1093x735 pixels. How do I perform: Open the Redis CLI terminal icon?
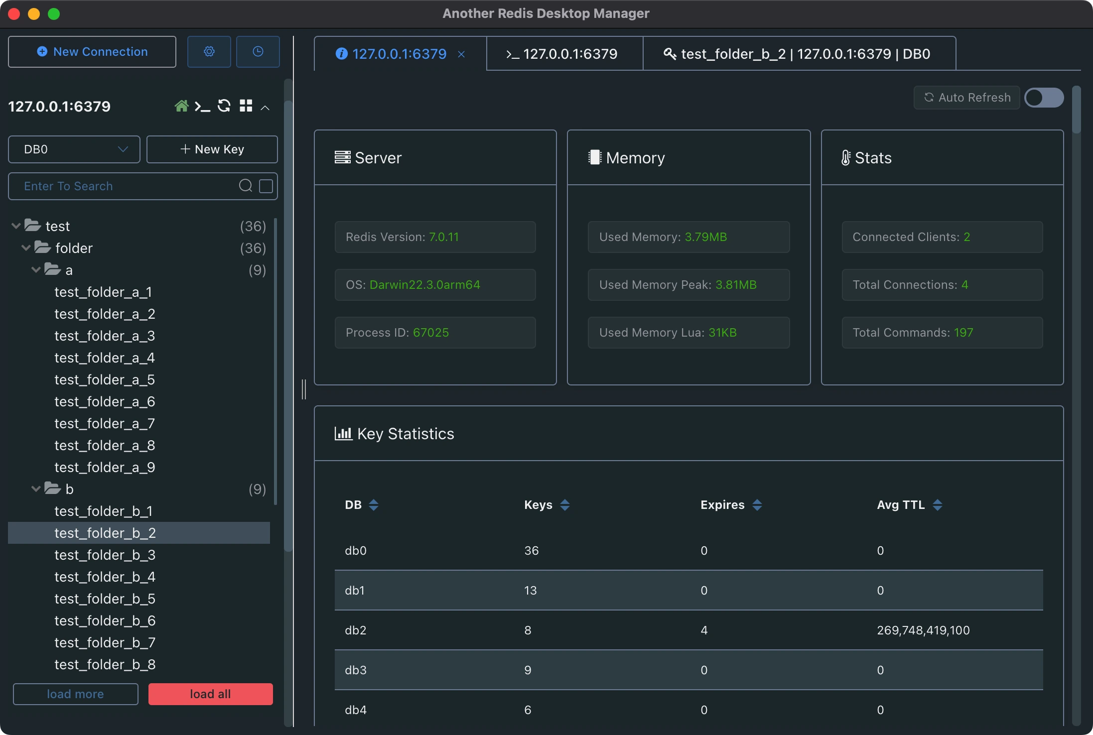[202, 106]
